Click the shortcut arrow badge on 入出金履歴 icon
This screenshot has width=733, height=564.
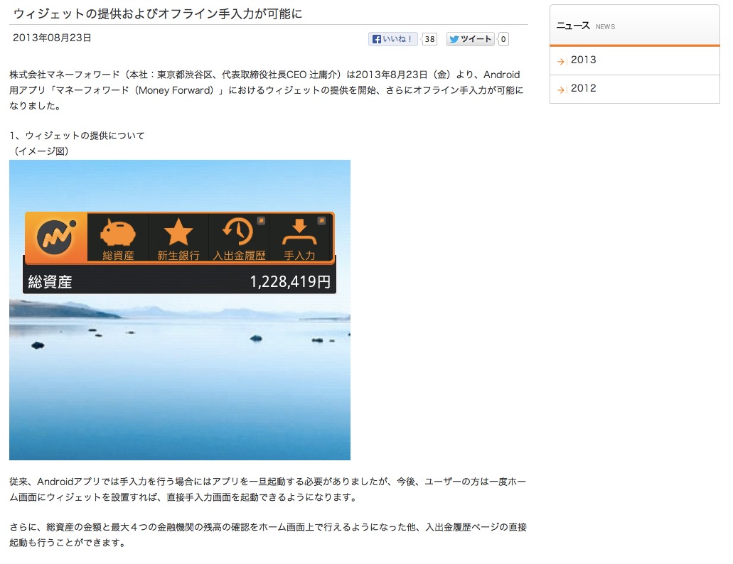tap(261, 220)
